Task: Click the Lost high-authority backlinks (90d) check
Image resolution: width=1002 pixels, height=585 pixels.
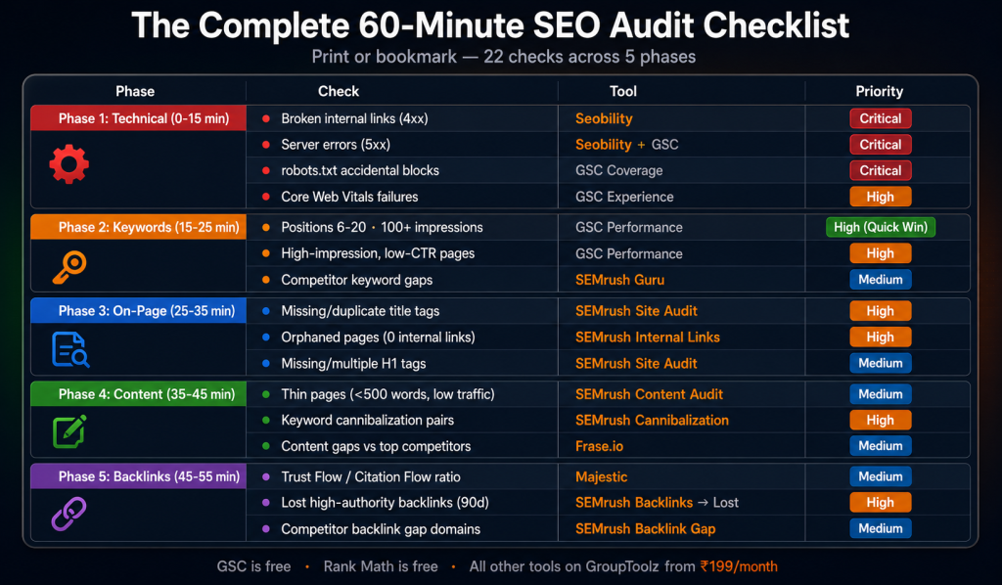Action: click(x=385, y=503)
